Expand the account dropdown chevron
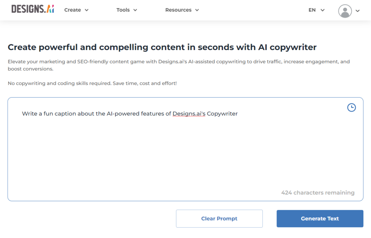 [x=358, y=11]
